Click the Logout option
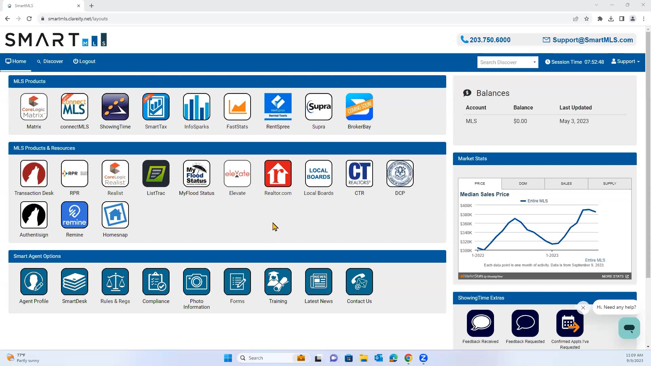This screenshot has height=366, width=651. click(84, 61)
